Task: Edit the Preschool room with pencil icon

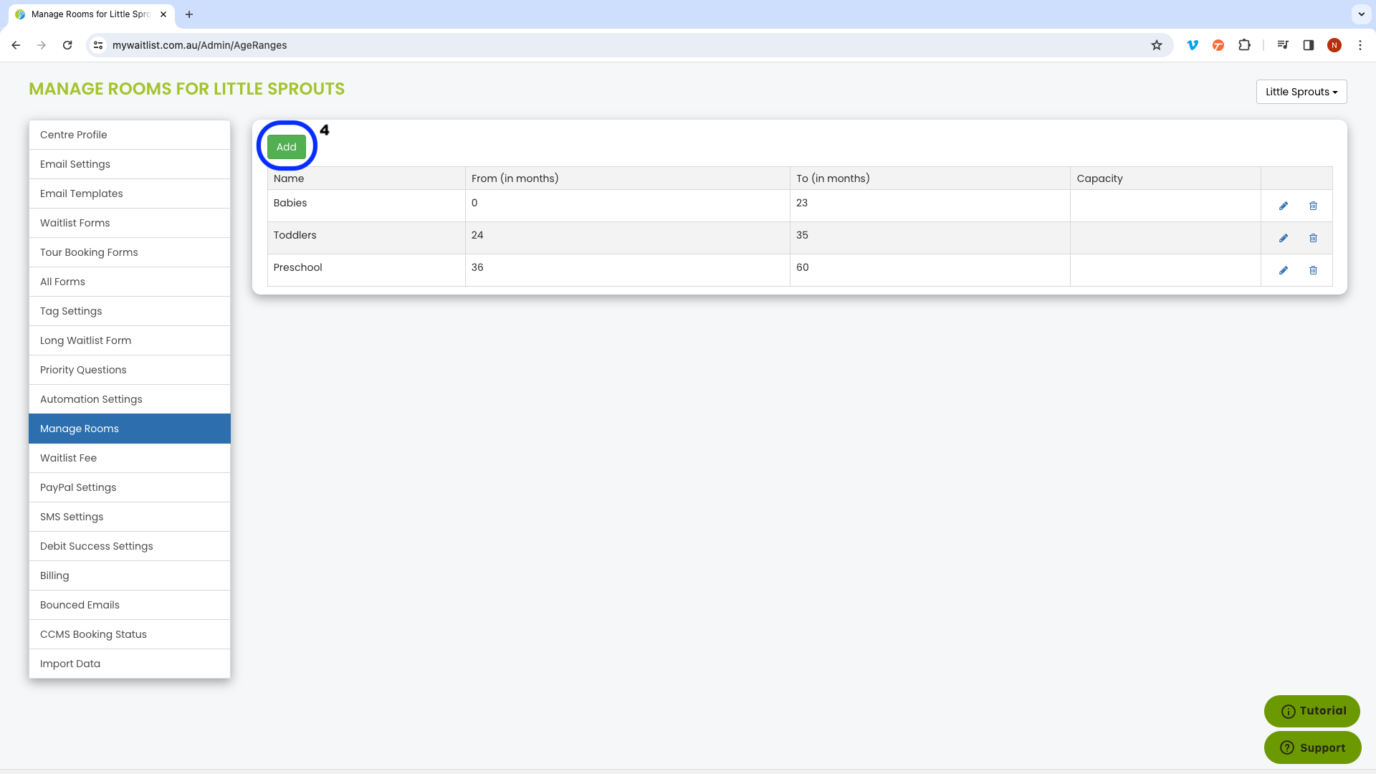Action: pos(1284,271)
